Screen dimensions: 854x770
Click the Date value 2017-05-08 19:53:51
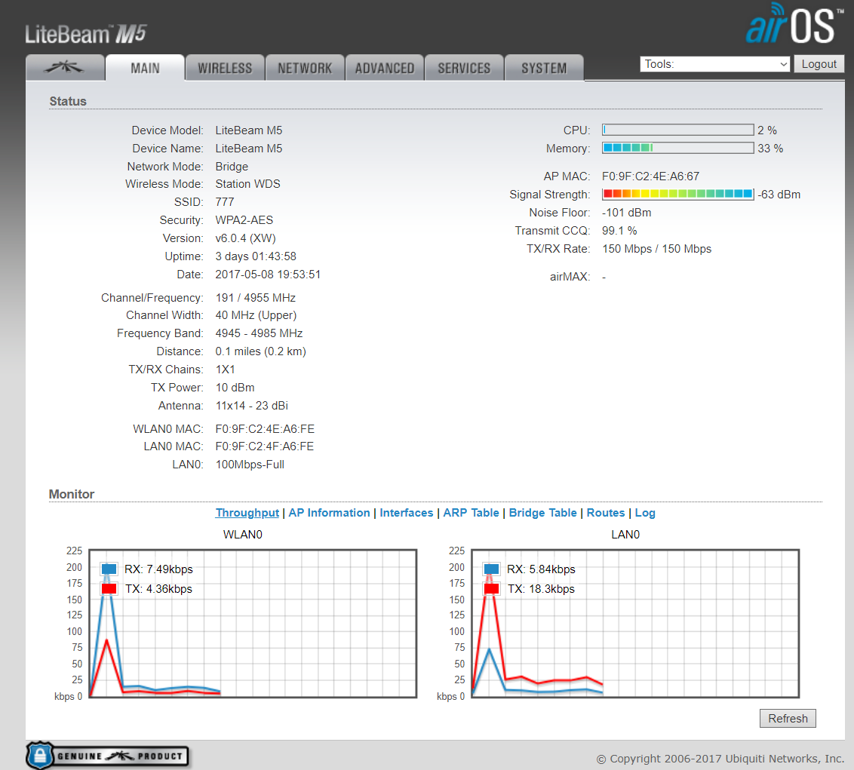268,275
